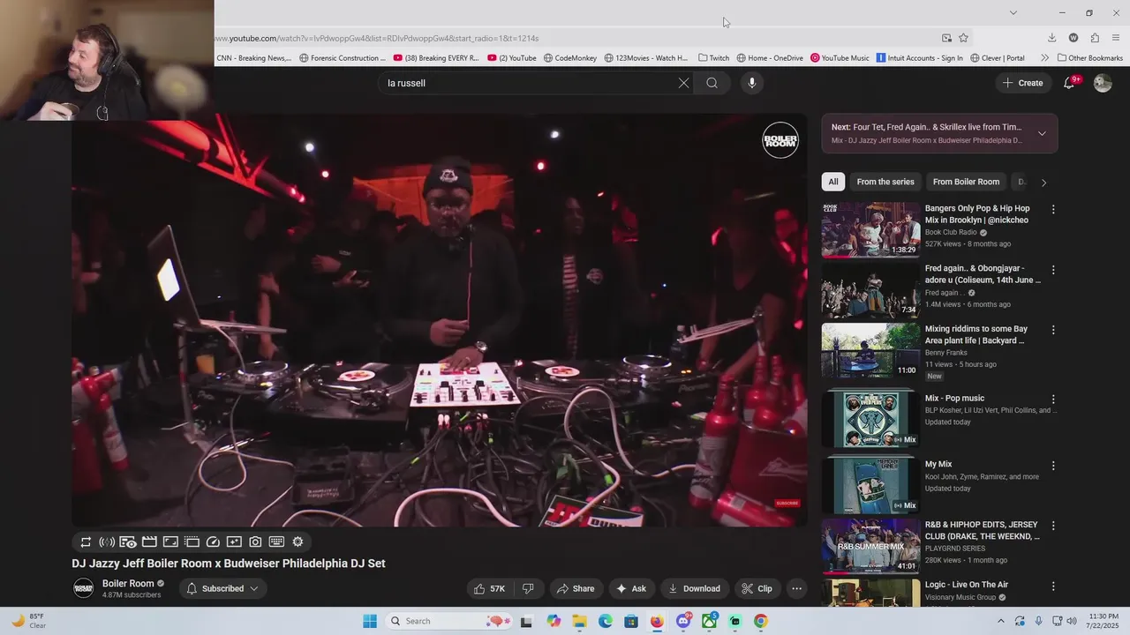Screen dimensions: 1130x635
Task: Select the 'All' filter chip
Action: pos(833,182)
